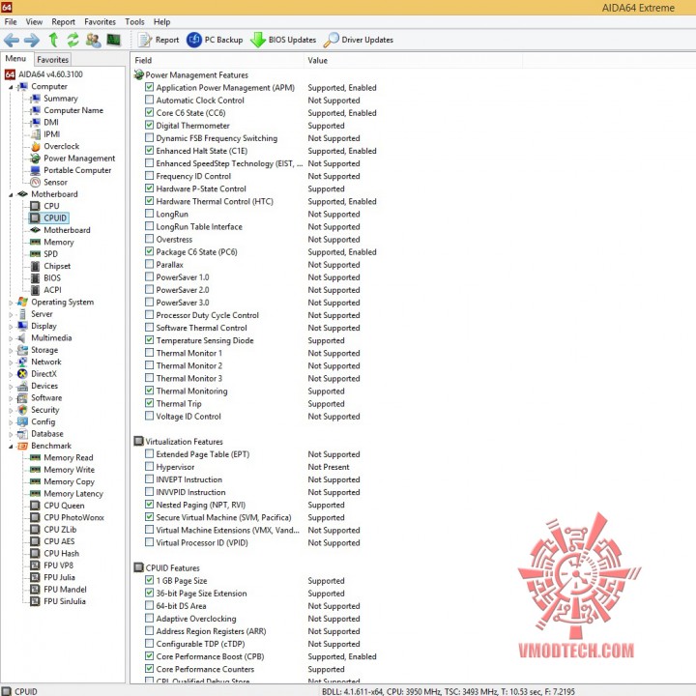Open the Security shield node
The image size is (696, 696).
38,410
